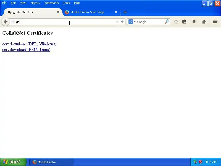Download the DER Windows certificate link

tap(29, 44)
